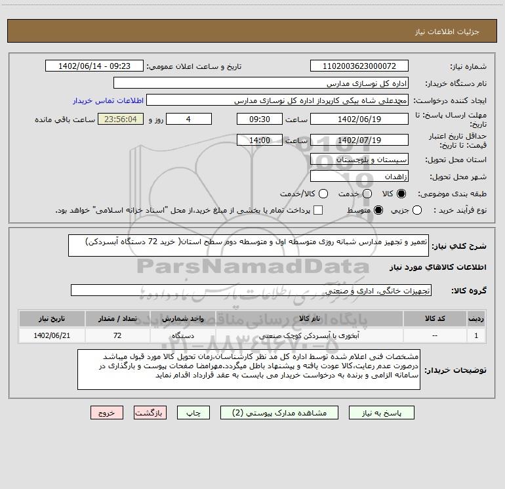Screen dimensions: 505x489
Task: Select the خدمت radio button
Action: [367, 194]
